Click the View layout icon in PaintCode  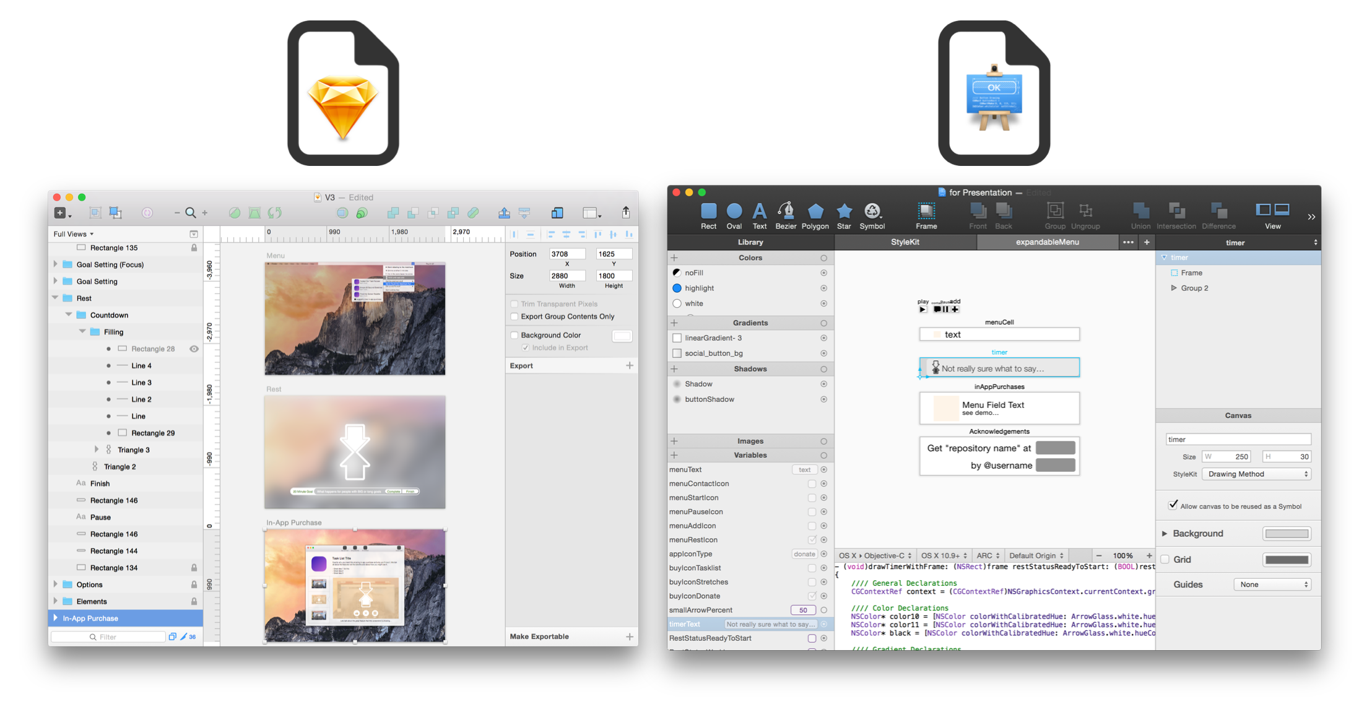[1272, 216]
